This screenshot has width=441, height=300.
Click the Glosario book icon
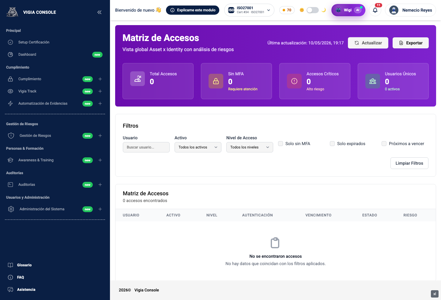coord(10,265)
